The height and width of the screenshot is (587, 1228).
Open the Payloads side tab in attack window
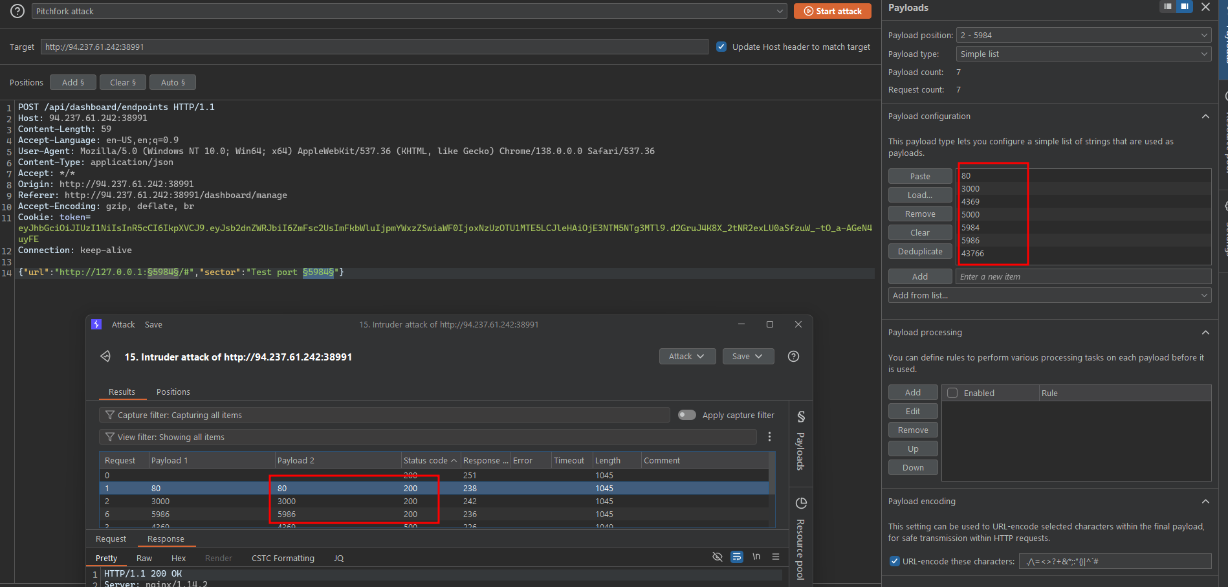800,440
